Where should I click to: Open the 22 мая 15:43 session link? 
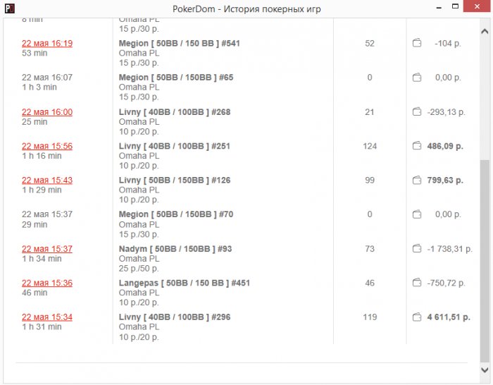[47, 181]
